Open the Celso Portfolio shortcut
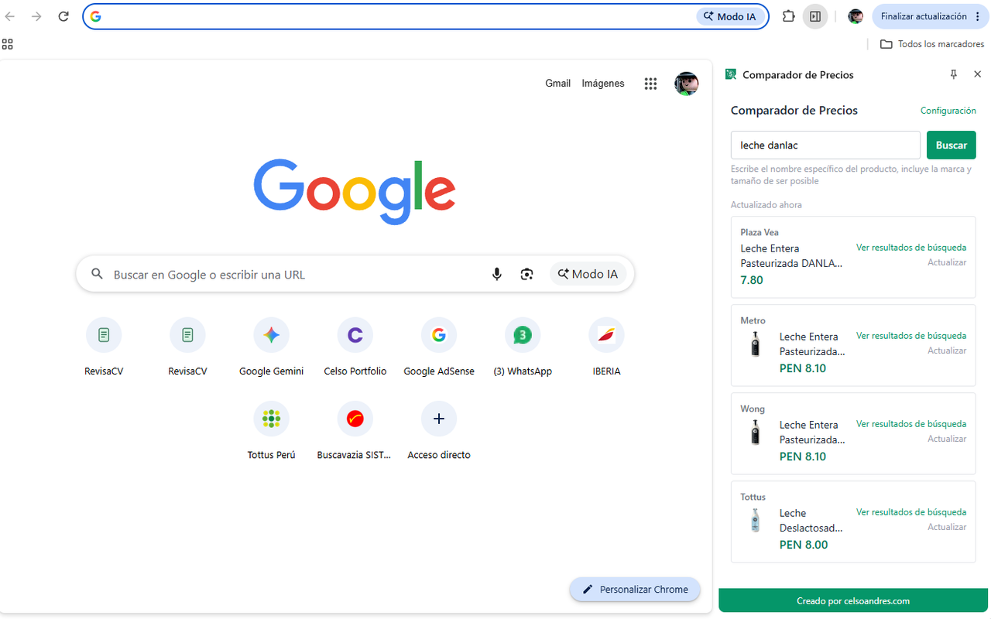 (355, 347)
